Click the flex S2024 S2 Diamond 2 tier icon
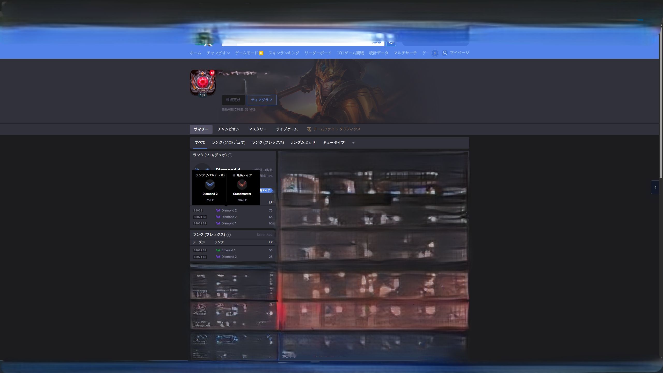The image size is (663, 373). point(218,257)
